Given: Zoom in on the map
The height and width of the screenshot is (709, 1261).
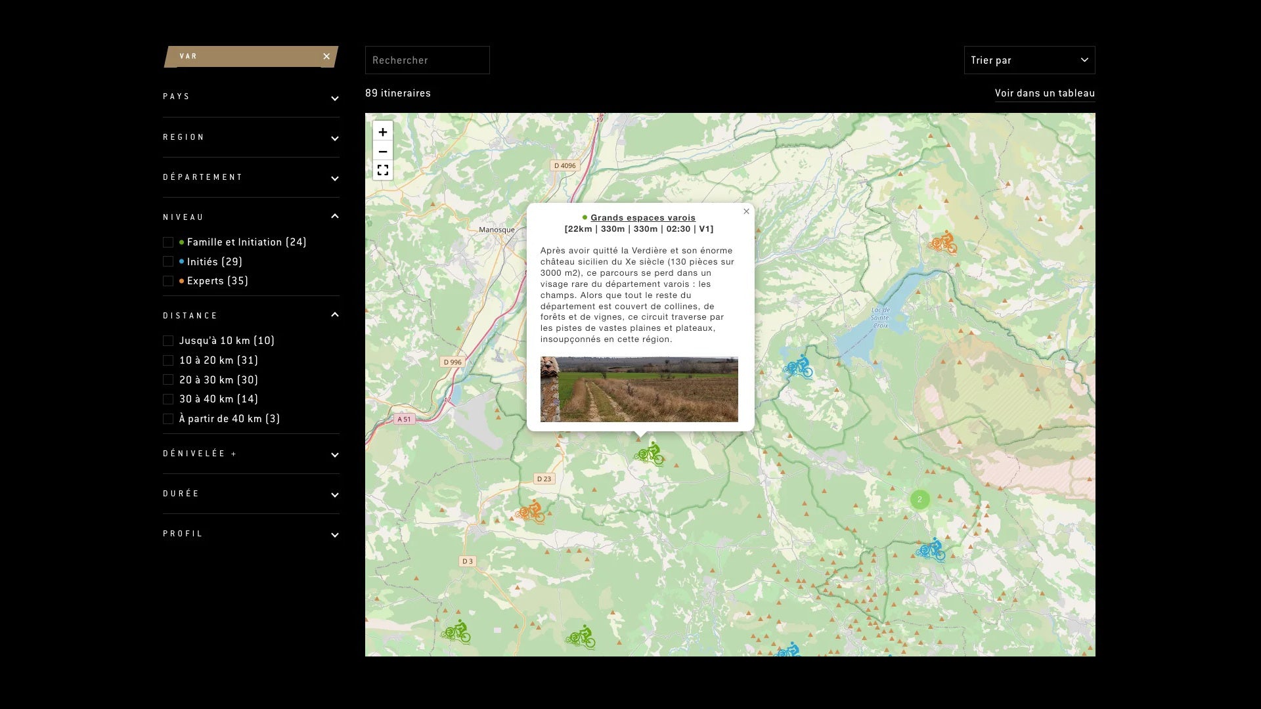Looking at the screenshot, I should click(x=383, y=132).
